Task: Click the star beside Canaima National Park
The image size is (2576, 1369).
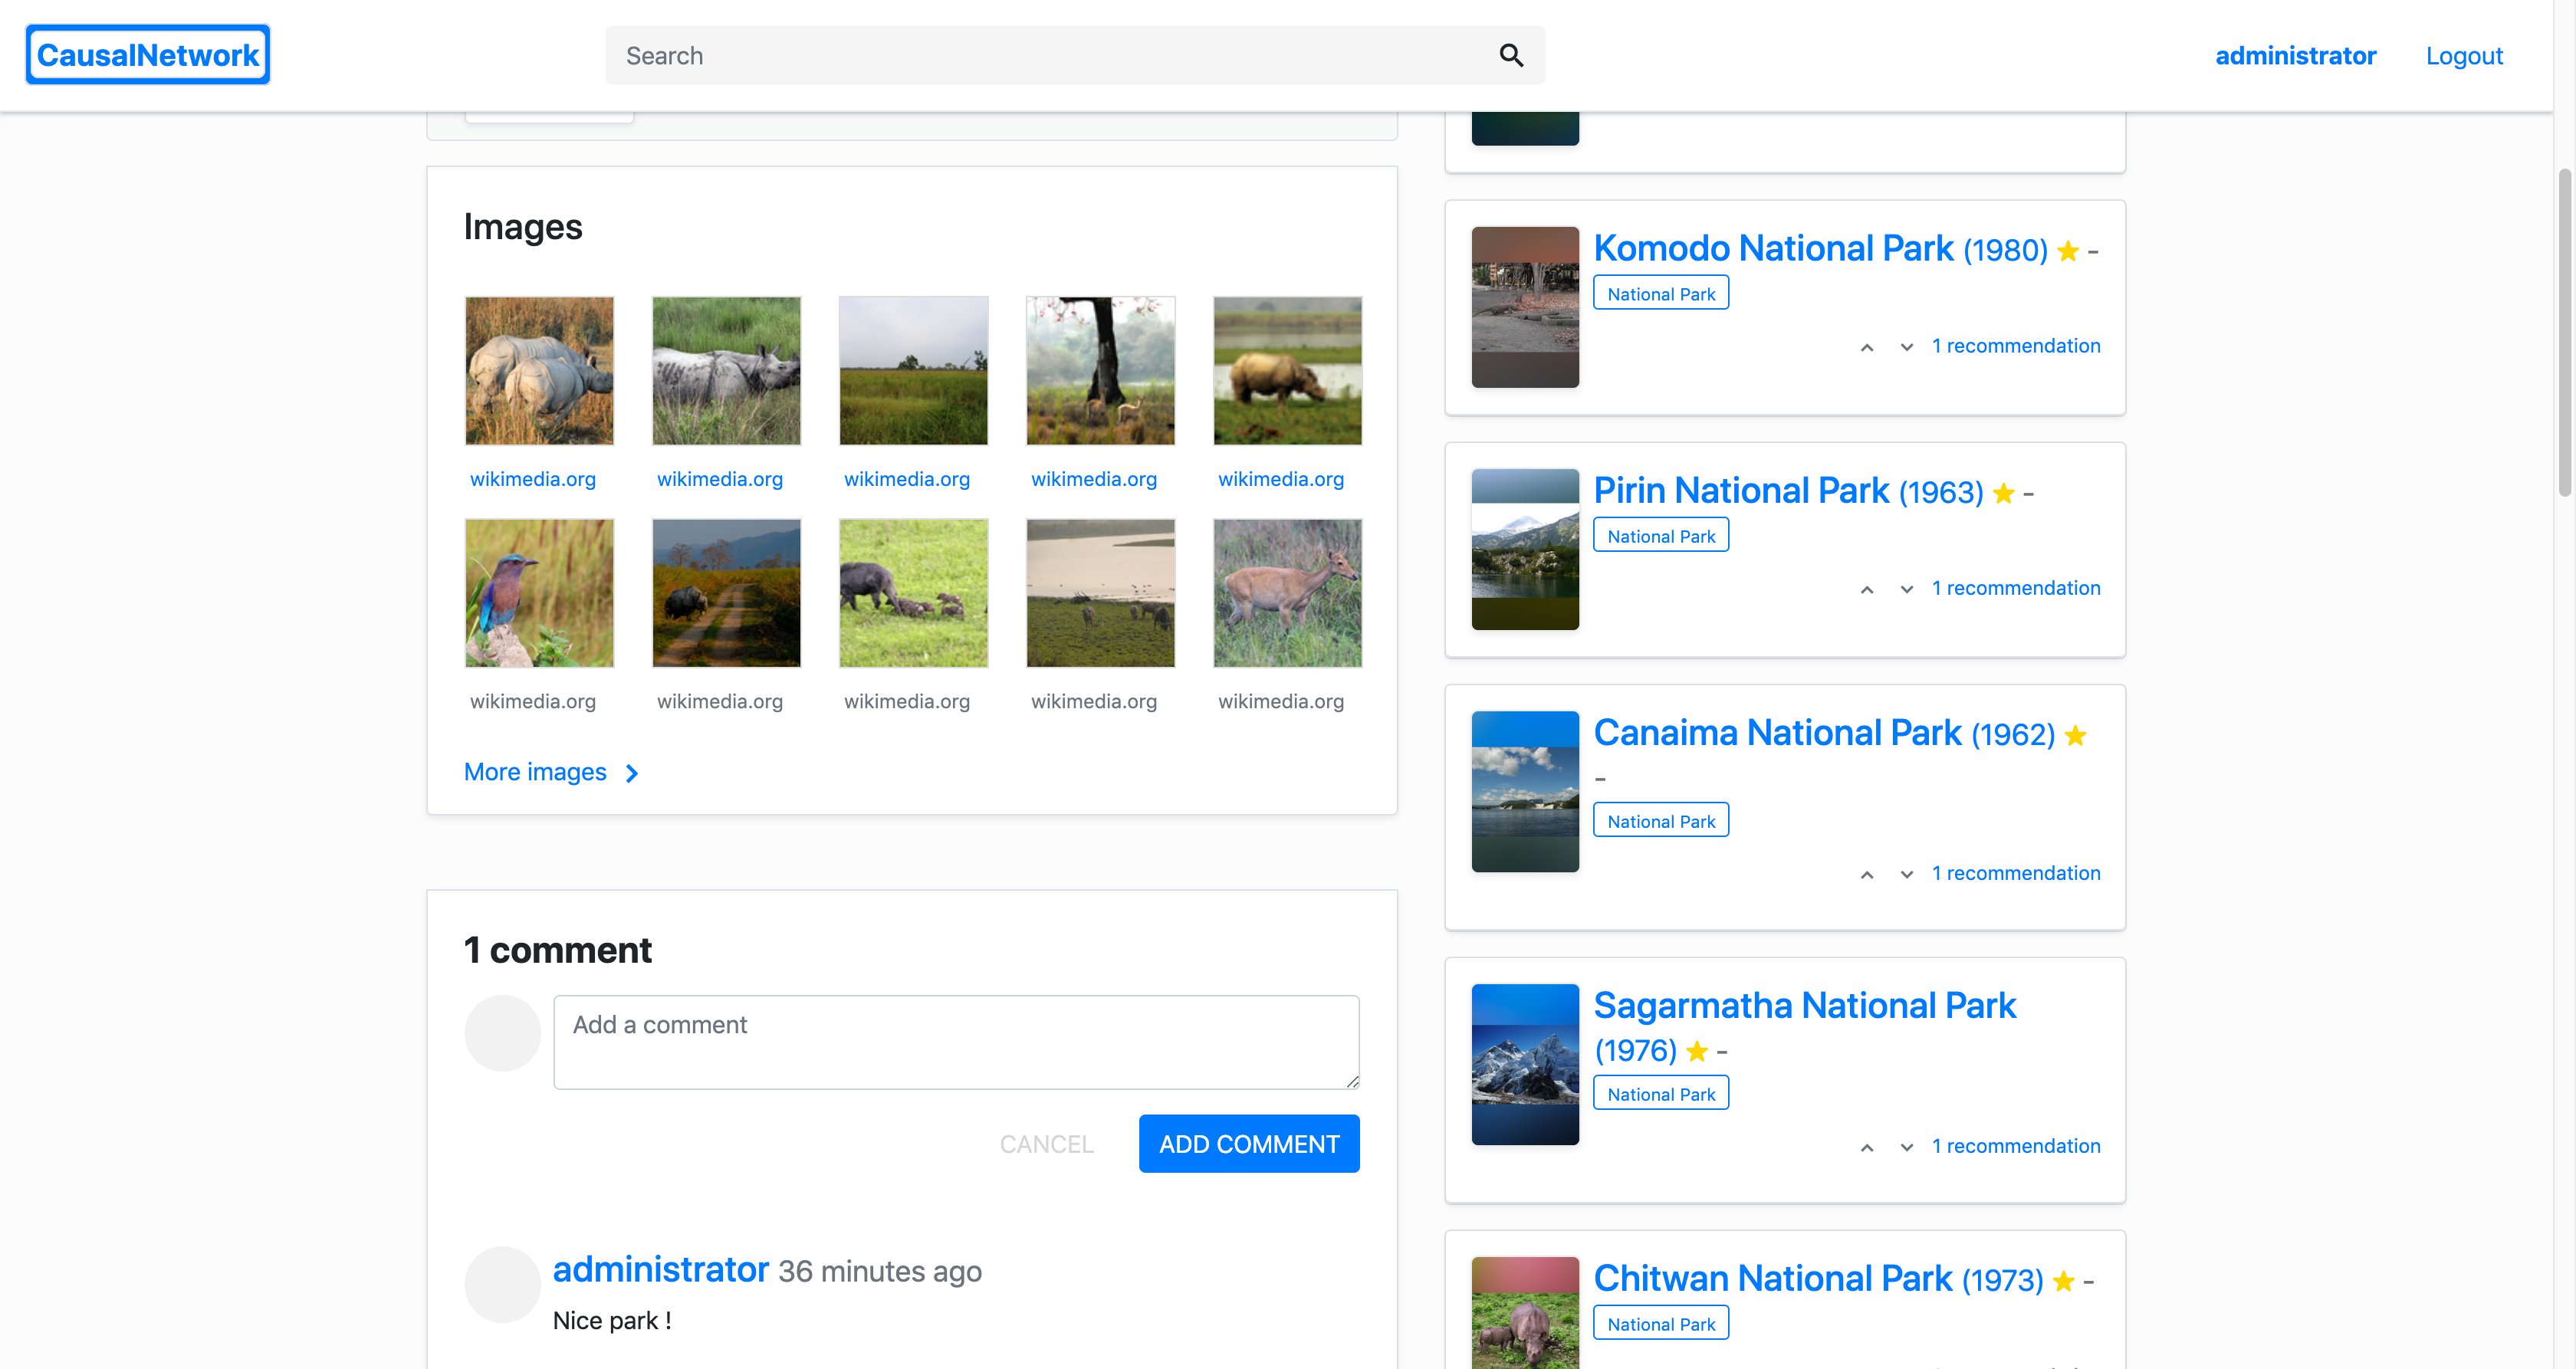Action: (x=2077, y=735)
